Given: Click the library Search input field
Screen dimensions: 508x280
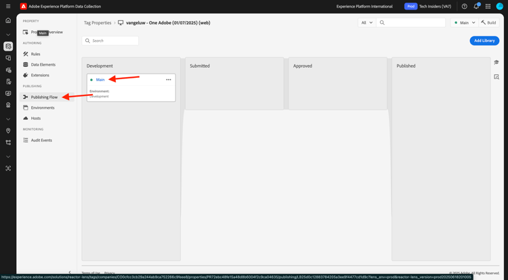Looking at the screenshot, I should (110, 41).
